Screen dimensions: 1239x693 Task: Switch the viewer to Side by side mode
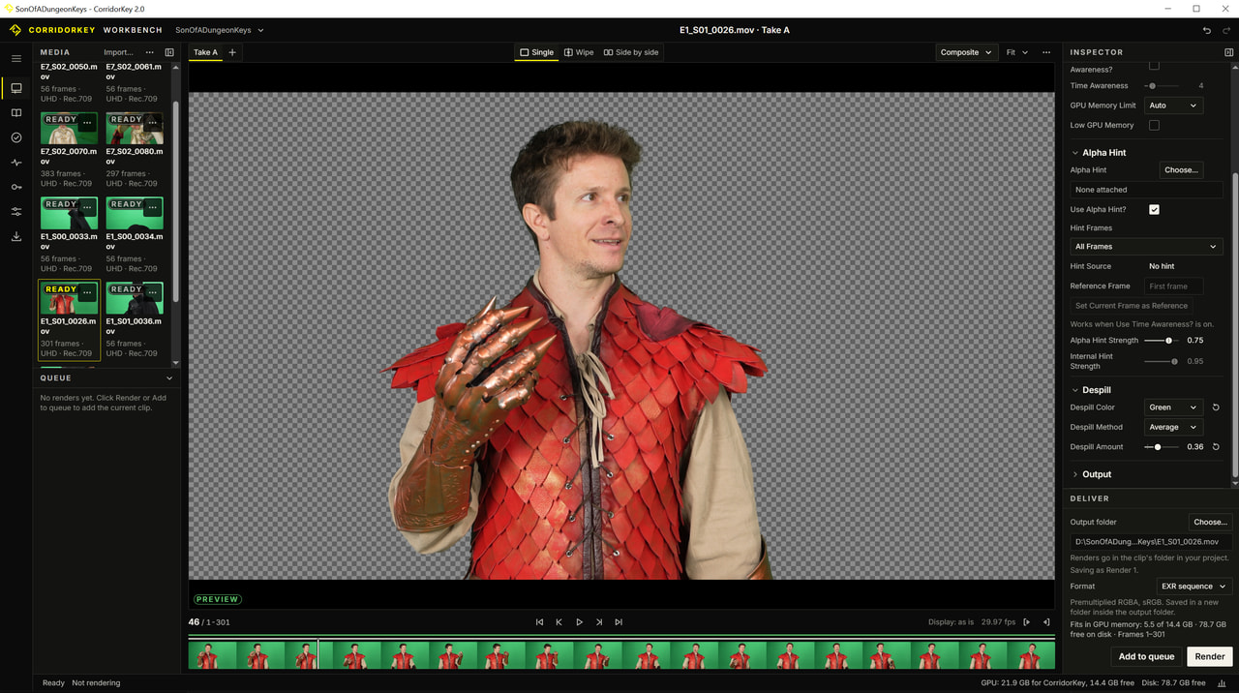point(631,52)
